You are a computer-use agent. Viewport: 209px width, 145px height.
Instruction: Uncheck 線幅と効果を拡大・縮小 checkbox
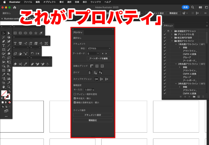tap(75, 103)
